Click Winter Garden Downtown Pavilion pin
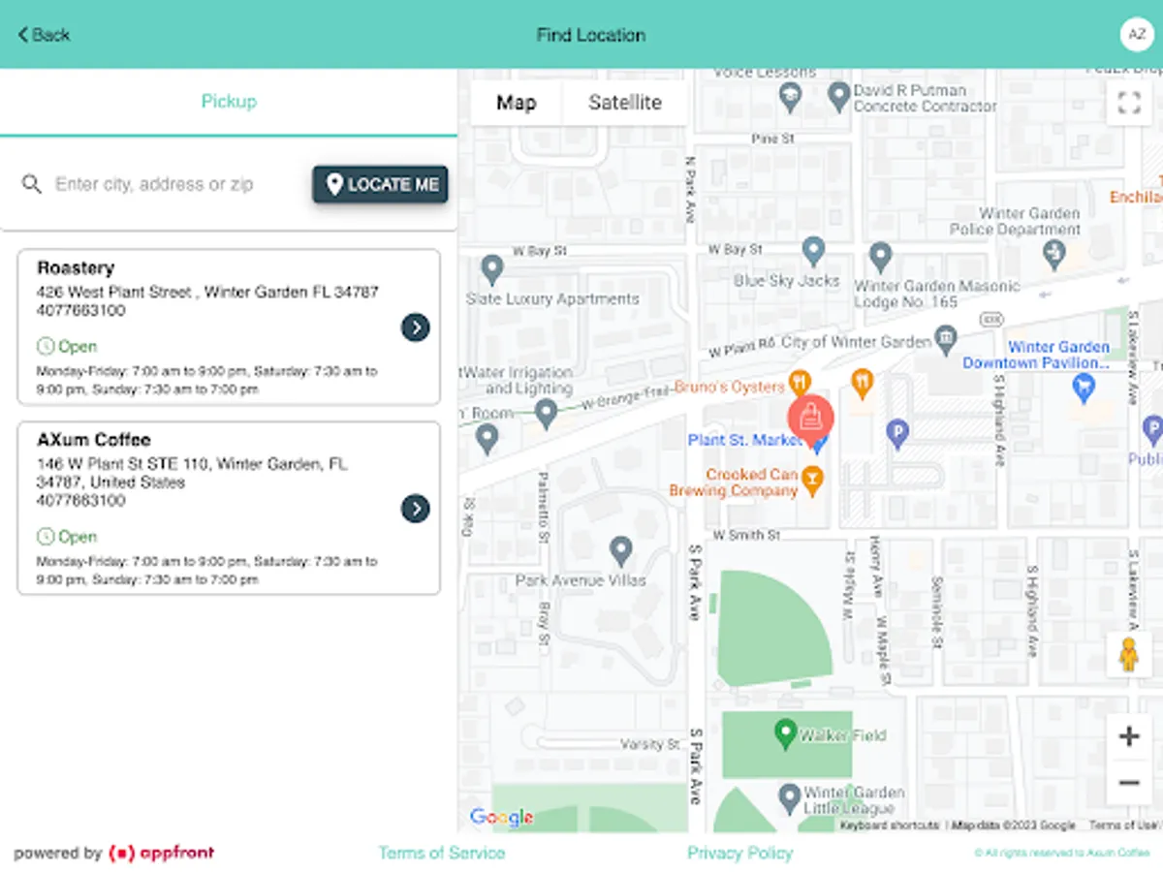 pyautogui.click(x=1084, y=389)
